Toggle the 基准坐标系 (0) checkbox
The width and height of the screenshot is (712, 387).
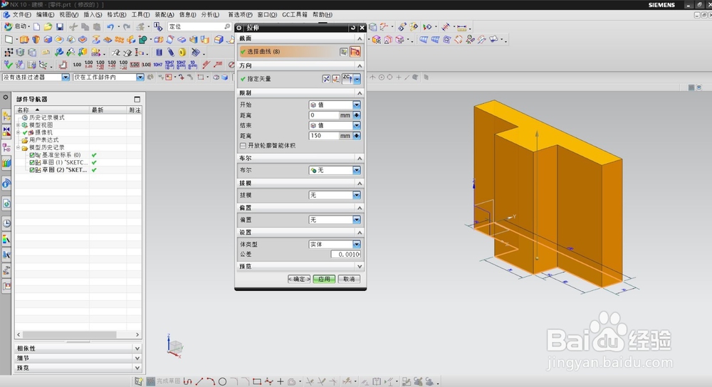(32, 155)
